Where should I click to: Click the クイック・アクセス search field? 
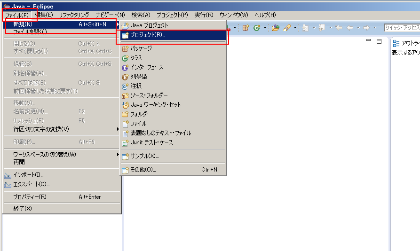(402, 28)
